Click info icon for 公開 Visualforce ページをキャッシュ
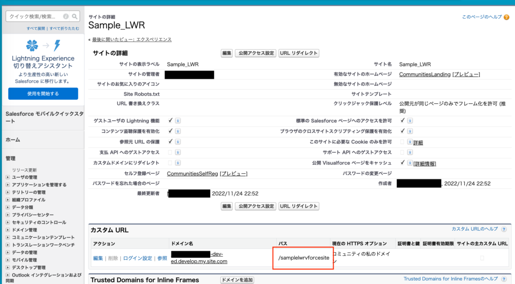 410,163
